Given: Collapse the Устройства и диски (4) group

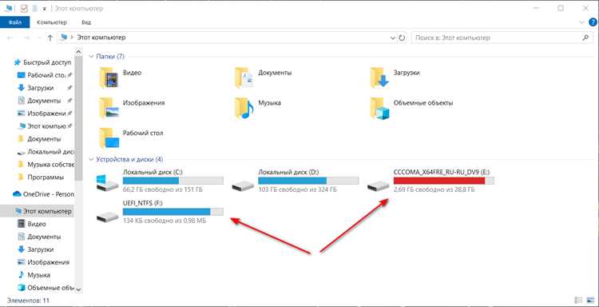Looking at the screenshot, I should click(x=91, y=159).
